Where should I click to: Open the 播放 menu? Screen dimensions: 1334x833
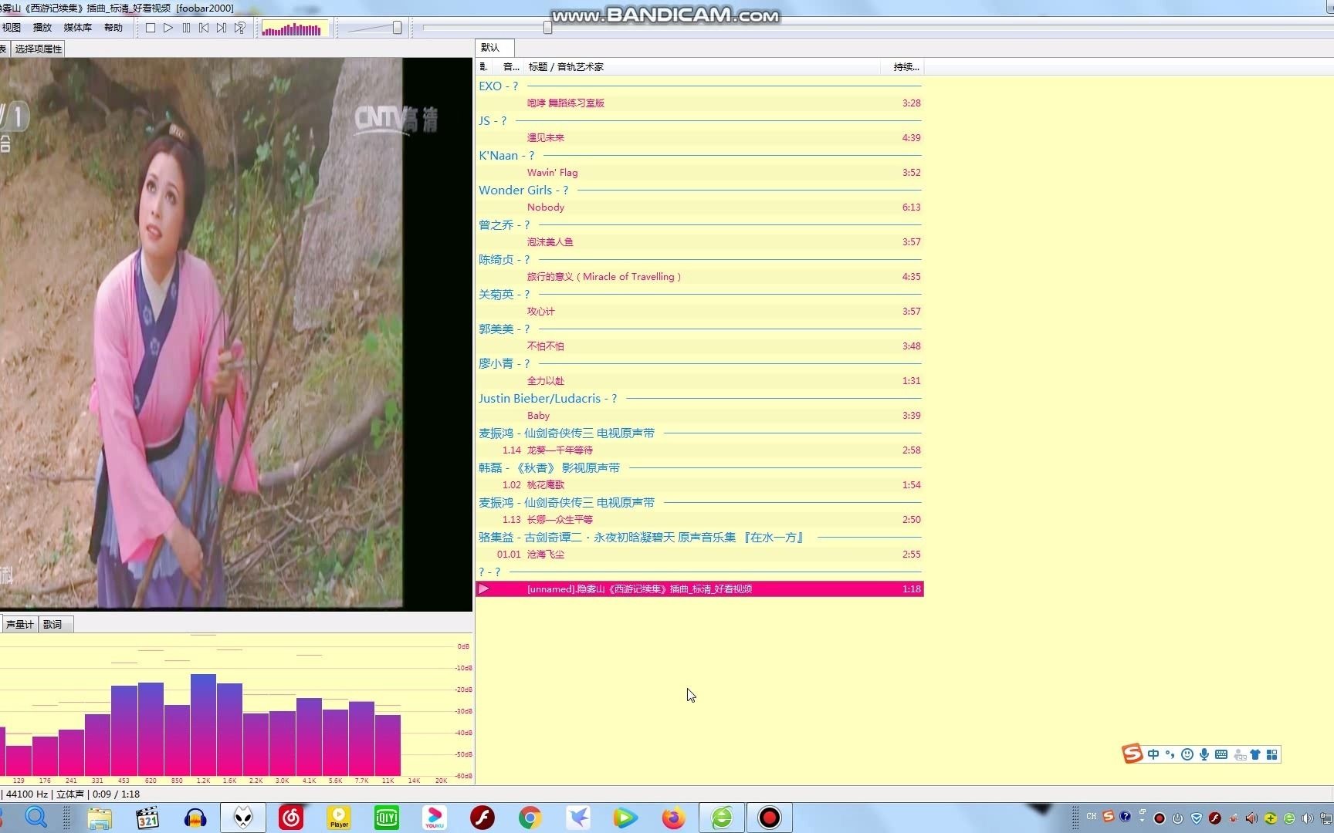point(42,28)
